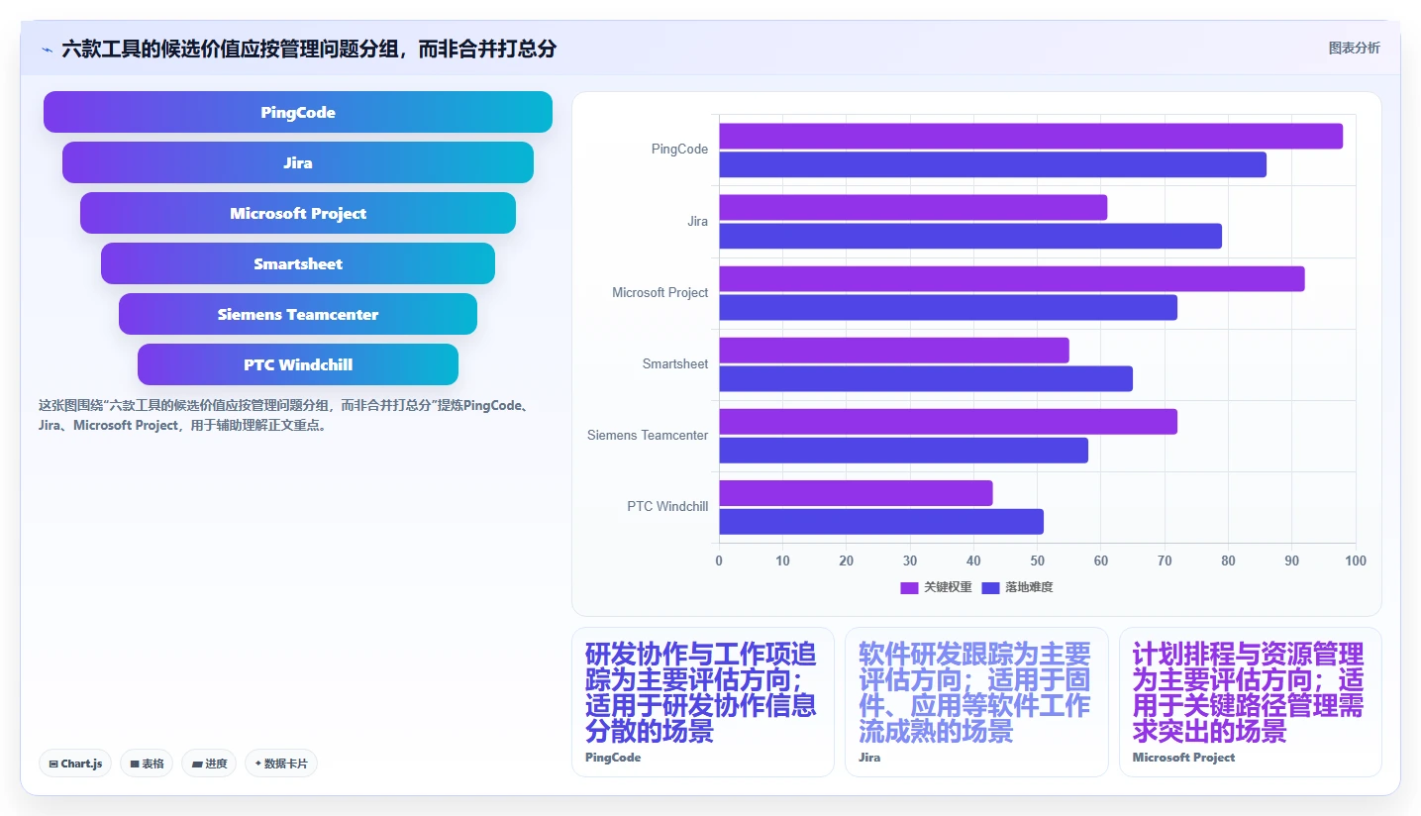Click Smartsheet's purple 关键权重 bar

tap(894, 350)
